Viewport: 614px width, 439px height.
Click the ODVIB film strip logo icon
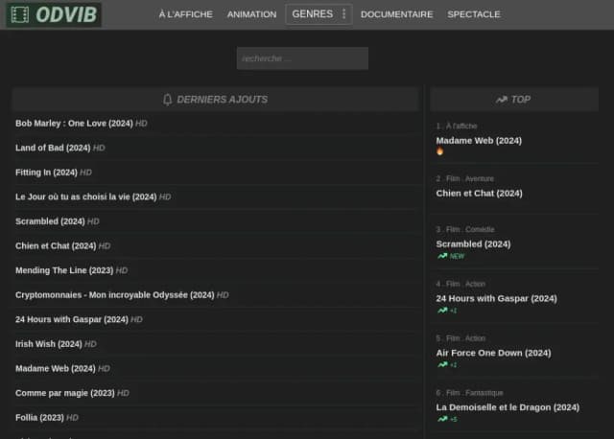[20, 14]
